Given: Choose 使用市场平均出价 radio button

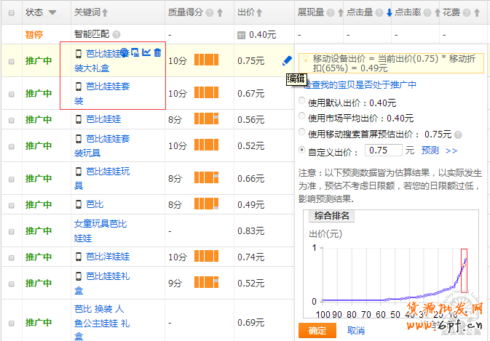Looking at the screenshot, I should (303, 118).
